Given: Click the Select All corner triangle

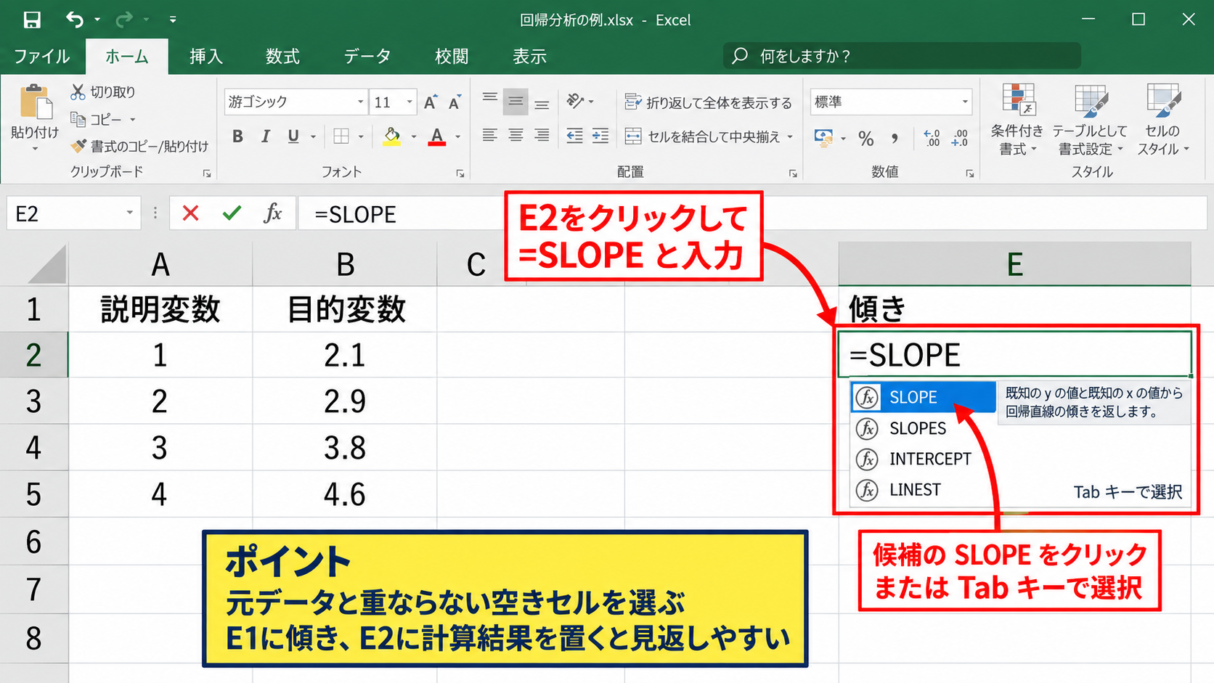Looking at the screenshot, I should [x=48, y=264].
